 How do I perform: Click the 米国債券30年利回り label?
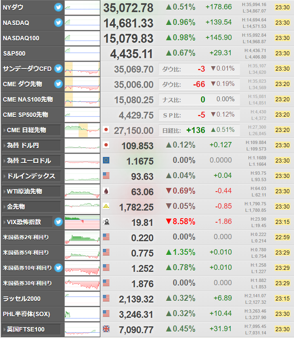27,283
